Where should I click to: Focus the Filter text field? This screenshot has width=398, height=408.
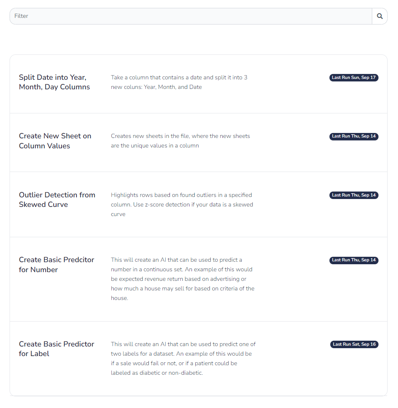point(191,16)
